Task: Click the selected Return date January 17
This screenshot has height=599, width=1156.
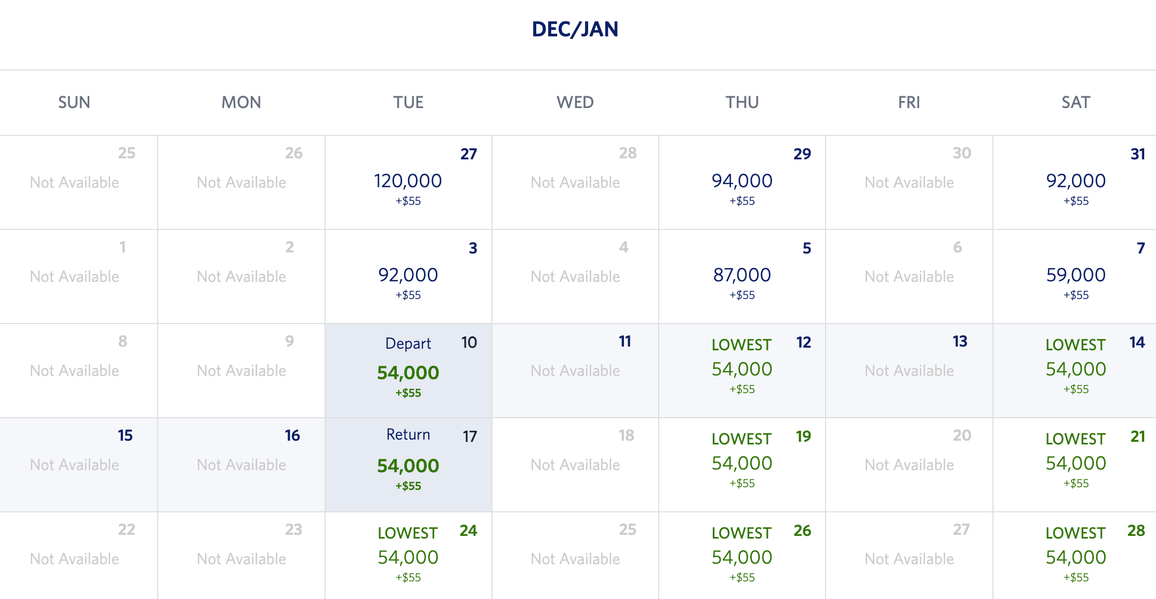Action: (408, 463)
